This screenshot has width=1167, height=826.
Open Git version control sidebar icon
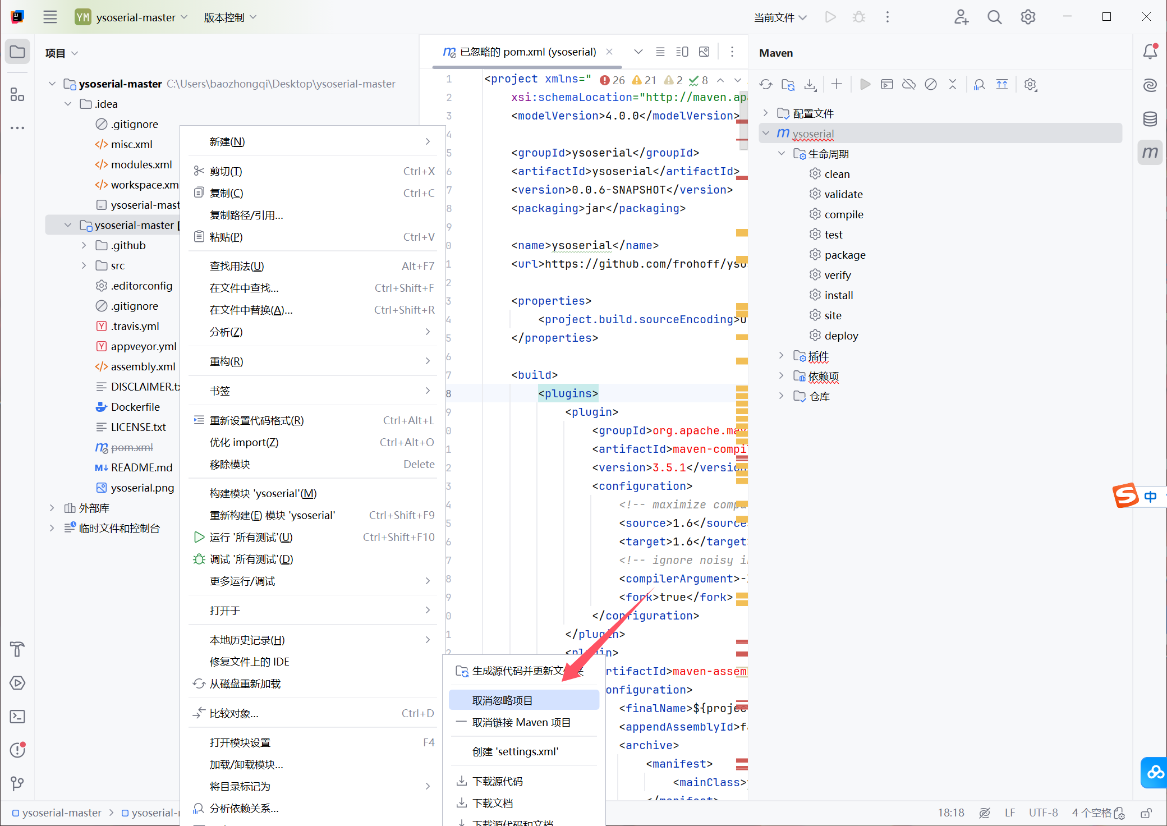click(17, 783)
